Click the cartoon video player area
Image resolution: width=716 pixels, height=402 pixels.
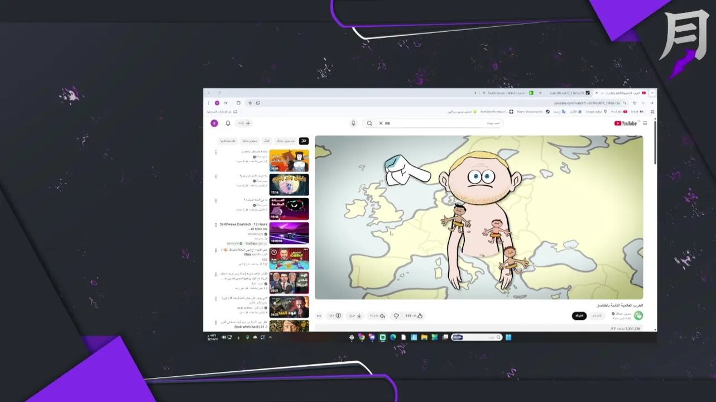pyautogui.click(x=479, y=217)
